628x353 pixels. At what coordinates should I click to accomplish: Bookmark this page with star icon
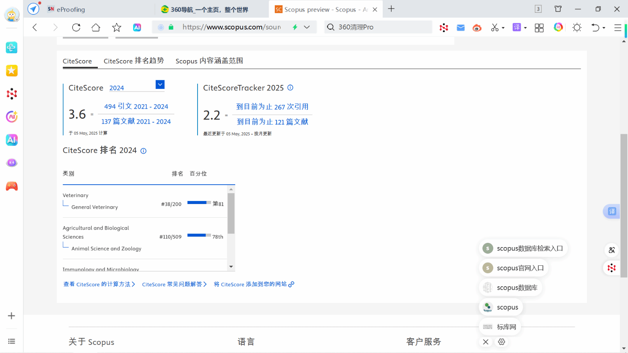tap(116, 27)
